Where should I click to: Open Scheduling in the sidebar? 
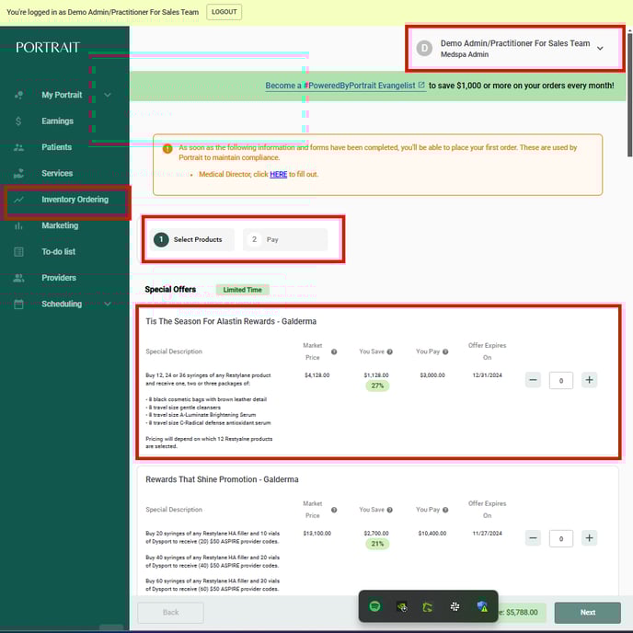tap(62, 304)
